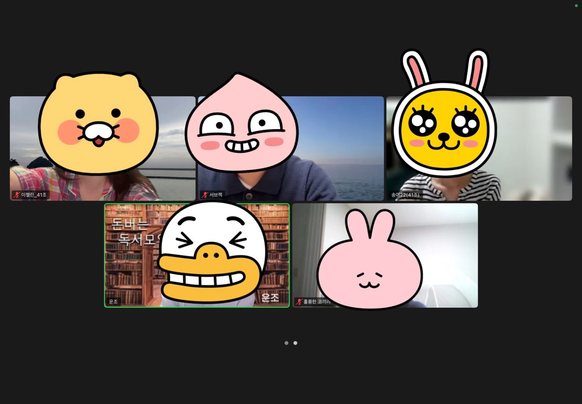Select the second gallery page dot

295,343
